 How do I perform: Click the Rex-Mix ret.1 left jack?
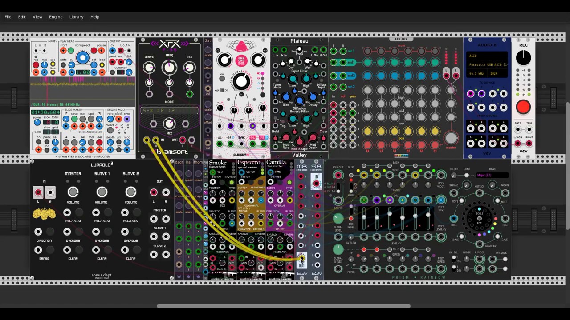(334, 51)
